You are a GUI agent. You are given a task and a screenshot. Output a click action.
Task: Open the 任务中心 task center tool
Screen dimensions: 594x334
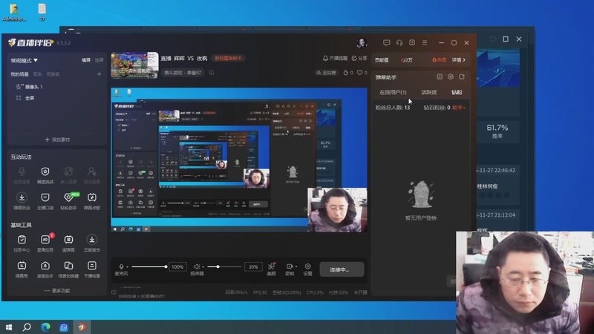coord(22,243)
